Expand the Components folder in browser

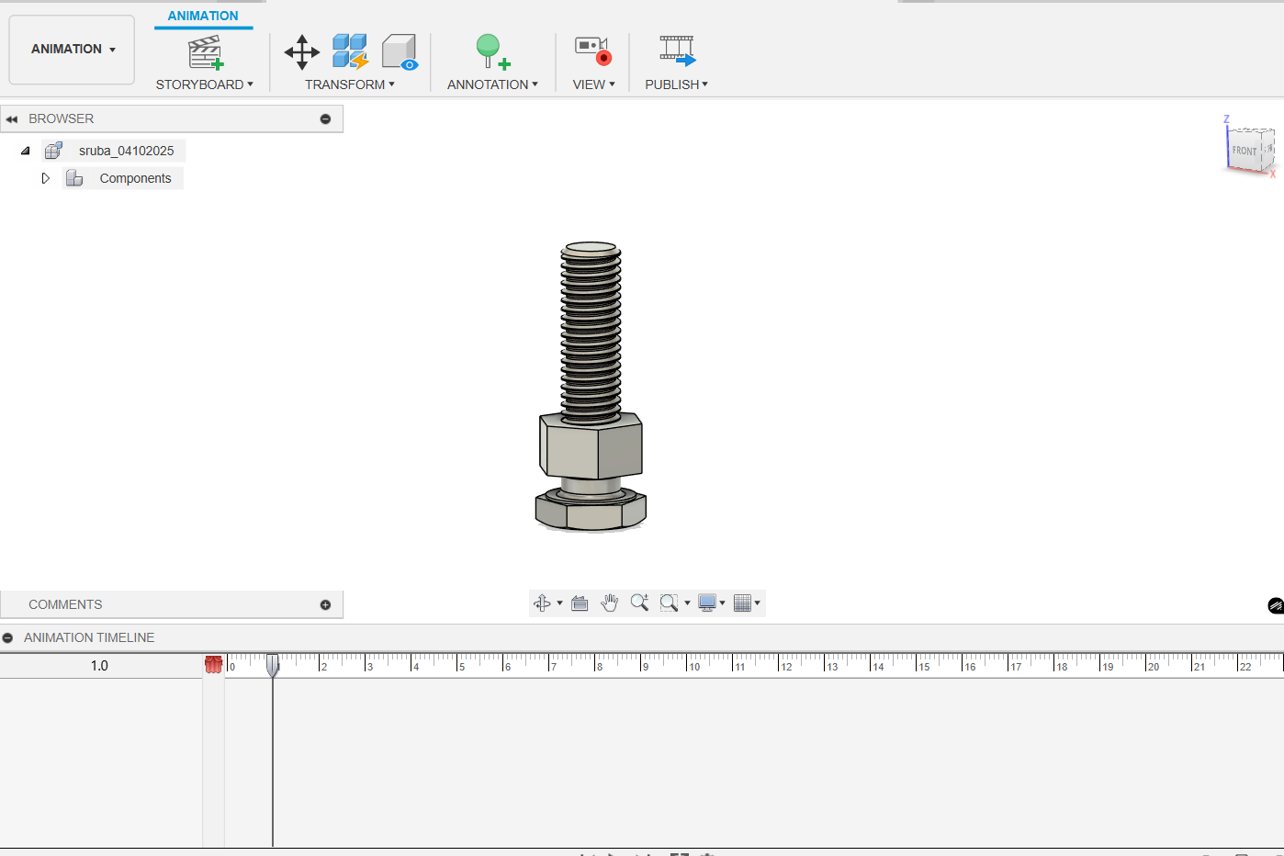45,178
